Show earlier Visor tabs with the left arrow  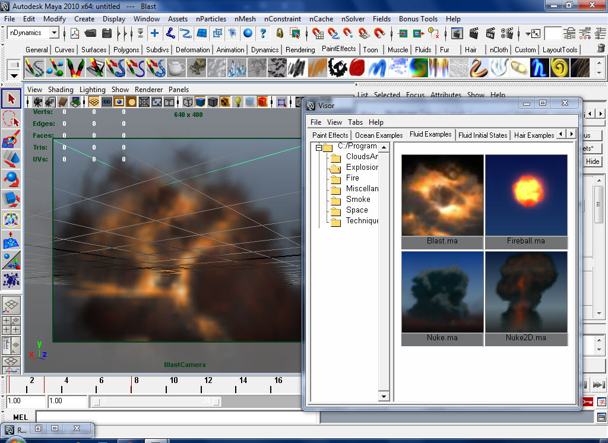pos(560,134)
